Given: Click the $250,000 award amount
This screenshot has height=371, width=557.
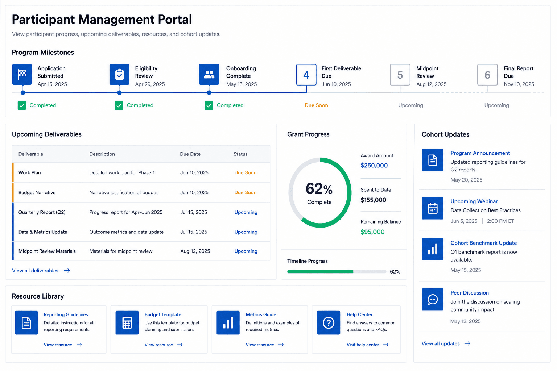Looking at the screenshot, I should click(x=374, y=166).
